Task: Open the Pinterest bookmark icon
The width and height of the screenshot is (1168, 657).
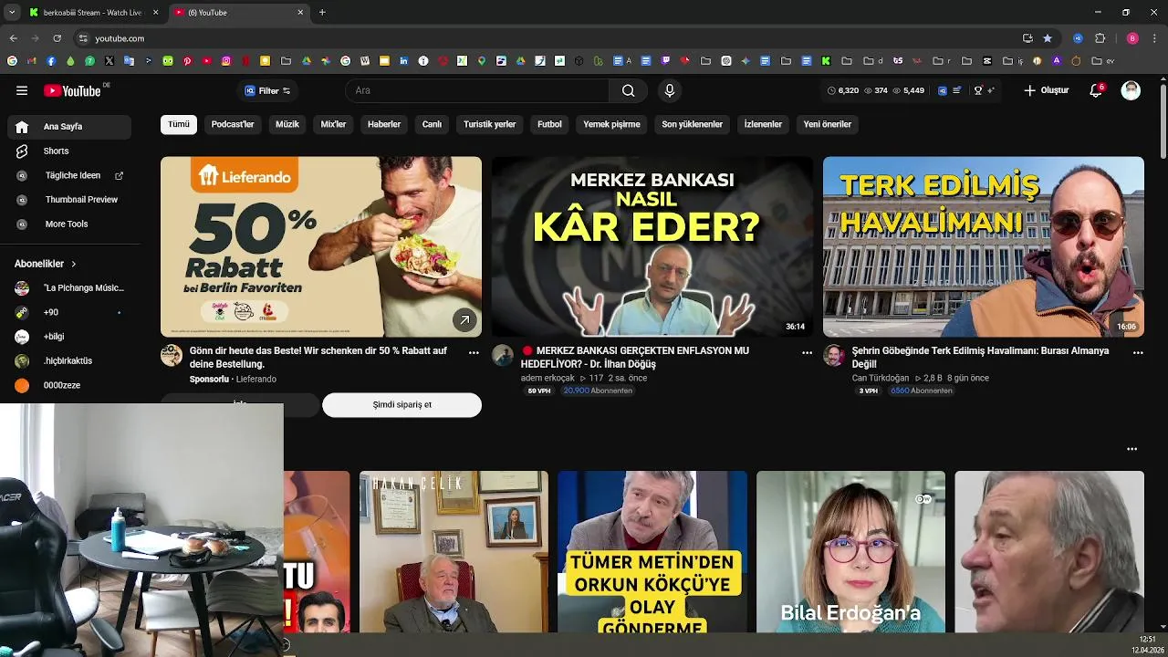Action: pos(187,61)
